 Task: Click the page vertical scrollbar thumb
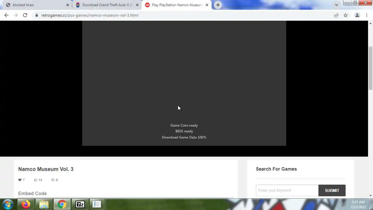(370, 68)
